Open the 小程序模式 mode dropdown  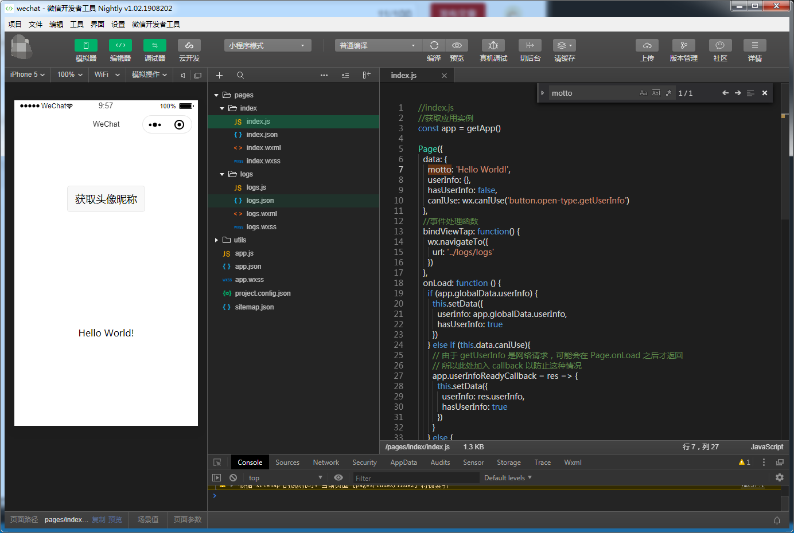pyautogui.click(x=268, y=45)
